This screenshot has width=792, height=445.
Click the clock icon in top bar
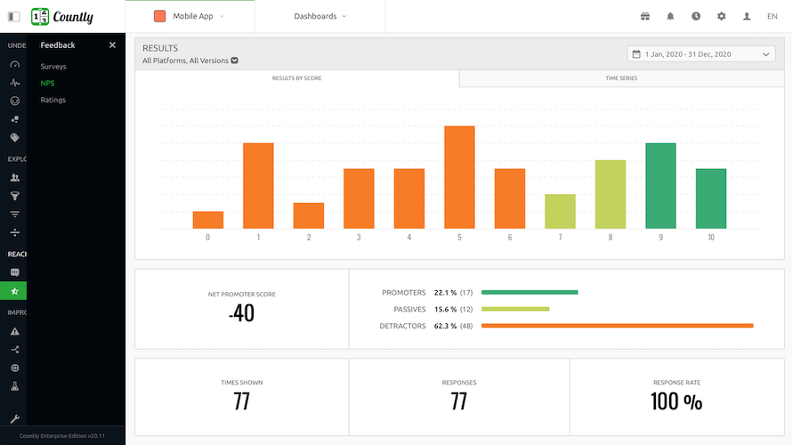click(x=696, y=16)
